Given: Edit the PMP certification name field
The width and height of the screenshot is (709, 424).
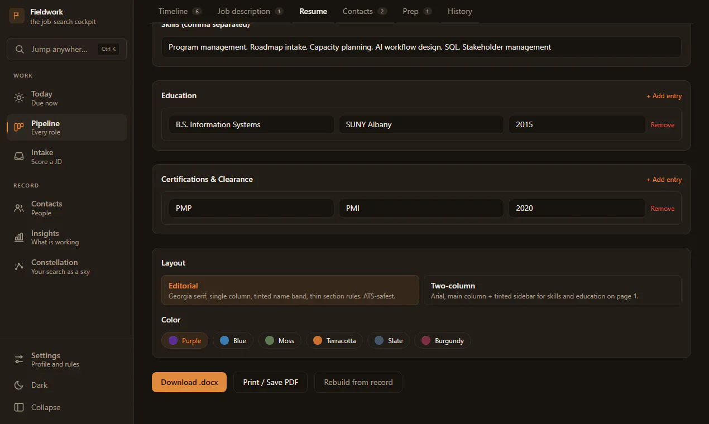Looking at the screenshot, I should click(x=251, y=208).
